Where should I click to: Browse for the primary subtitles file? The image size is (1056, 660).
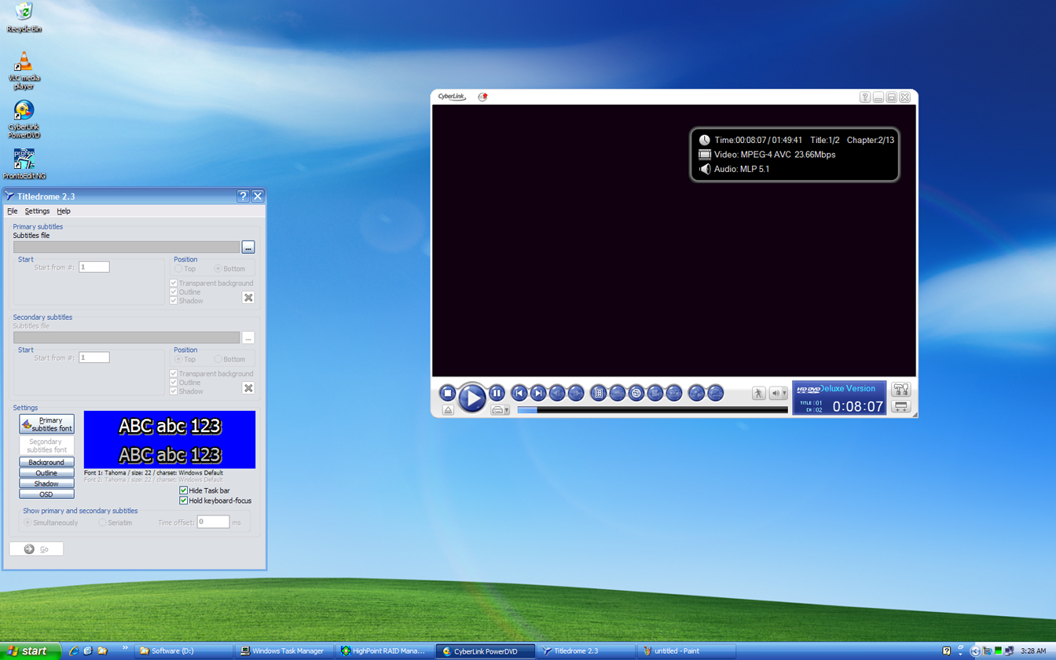[x=248, y=247]
